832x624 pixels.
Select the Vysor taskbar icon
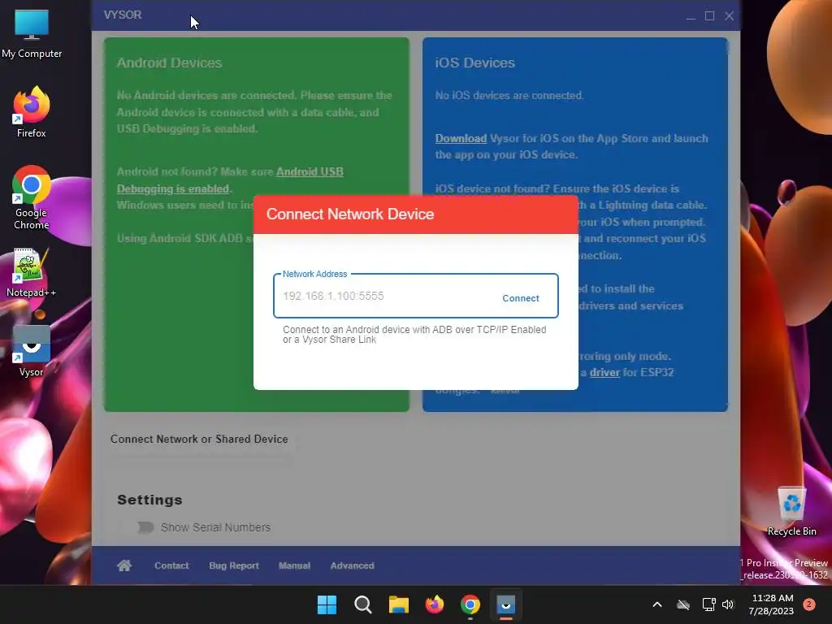(505, 604)
